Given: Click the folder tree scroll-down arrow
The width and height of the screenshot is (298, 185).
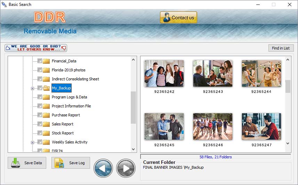Looking at the screenshot, I should point(133,149).
